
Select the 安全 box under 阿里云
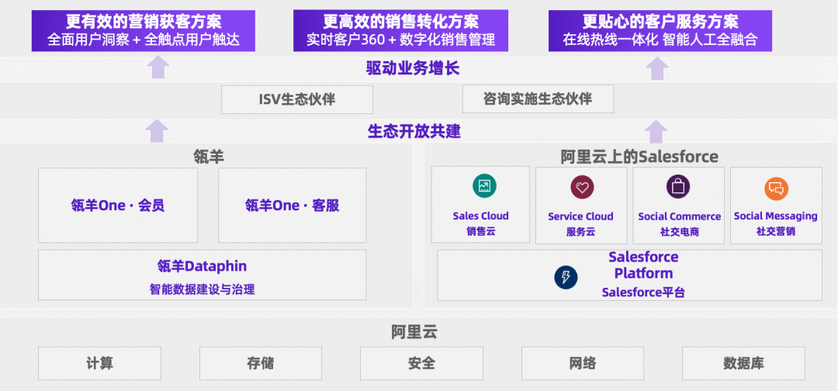click(421, 363)
